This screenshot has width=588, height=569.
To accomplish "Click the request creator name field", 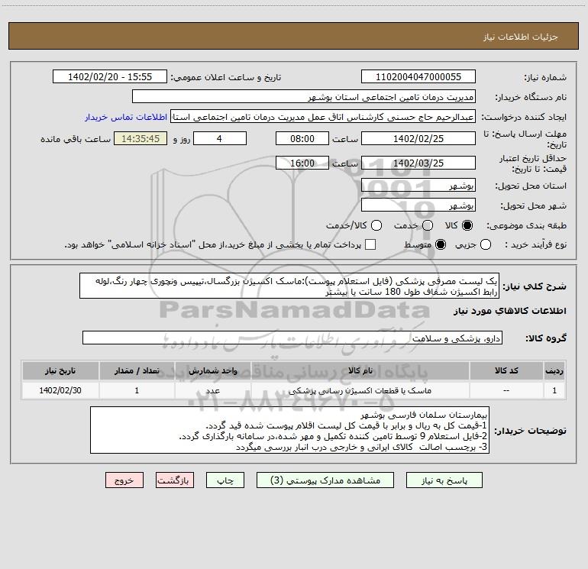I will coord(323,117).
